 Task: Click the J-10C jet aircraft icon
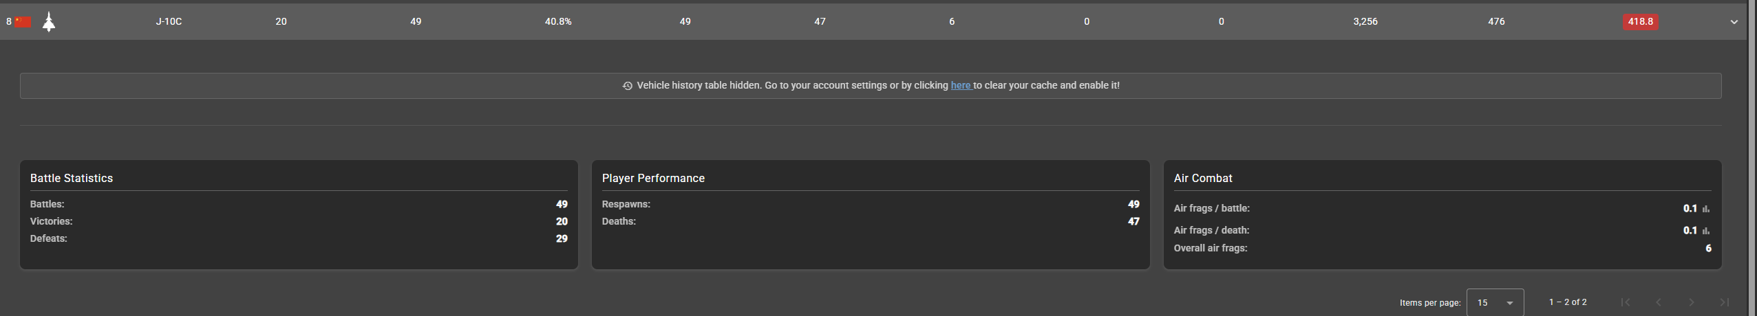point(49,22)
